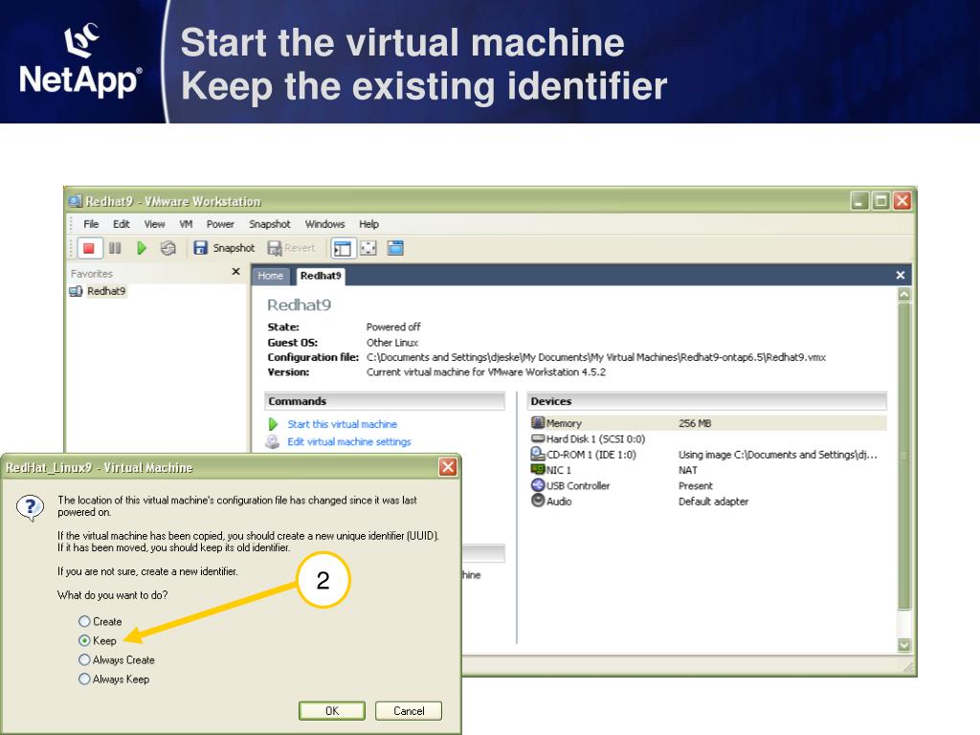This screenshot has width=980, height=735.
Task: Click the NAT value of NIC 1
Action: click(x=687, y=470)
